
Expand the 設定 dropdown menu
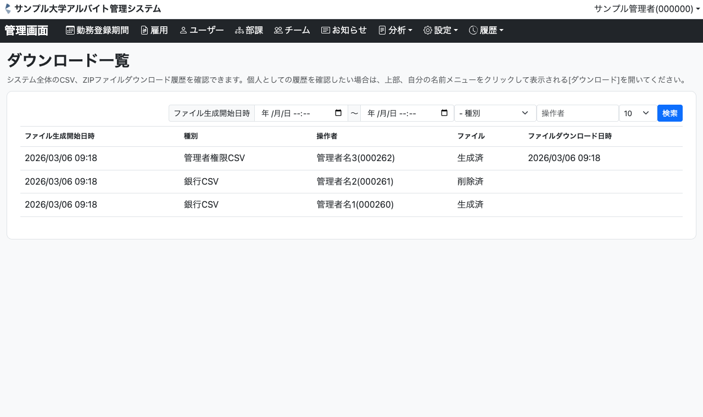click(440, 31)
